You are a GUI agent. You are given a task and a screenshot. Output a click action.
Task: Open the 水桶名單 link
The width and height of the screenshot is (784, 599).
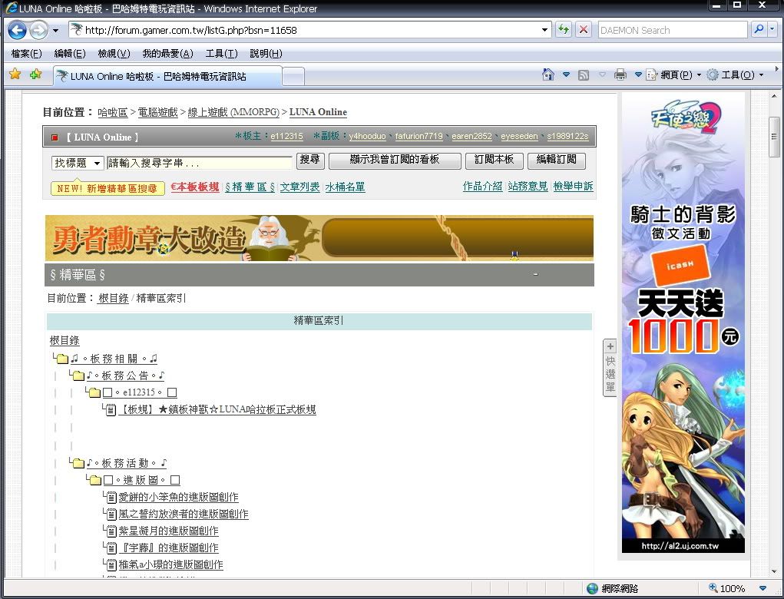[x=345, y=187]
